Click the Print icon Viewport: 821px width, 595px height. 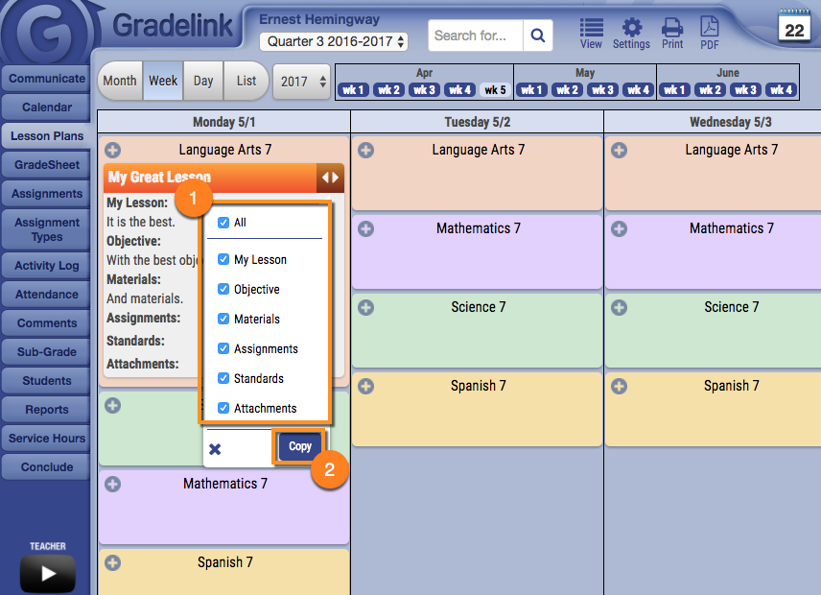pos(672,31)
